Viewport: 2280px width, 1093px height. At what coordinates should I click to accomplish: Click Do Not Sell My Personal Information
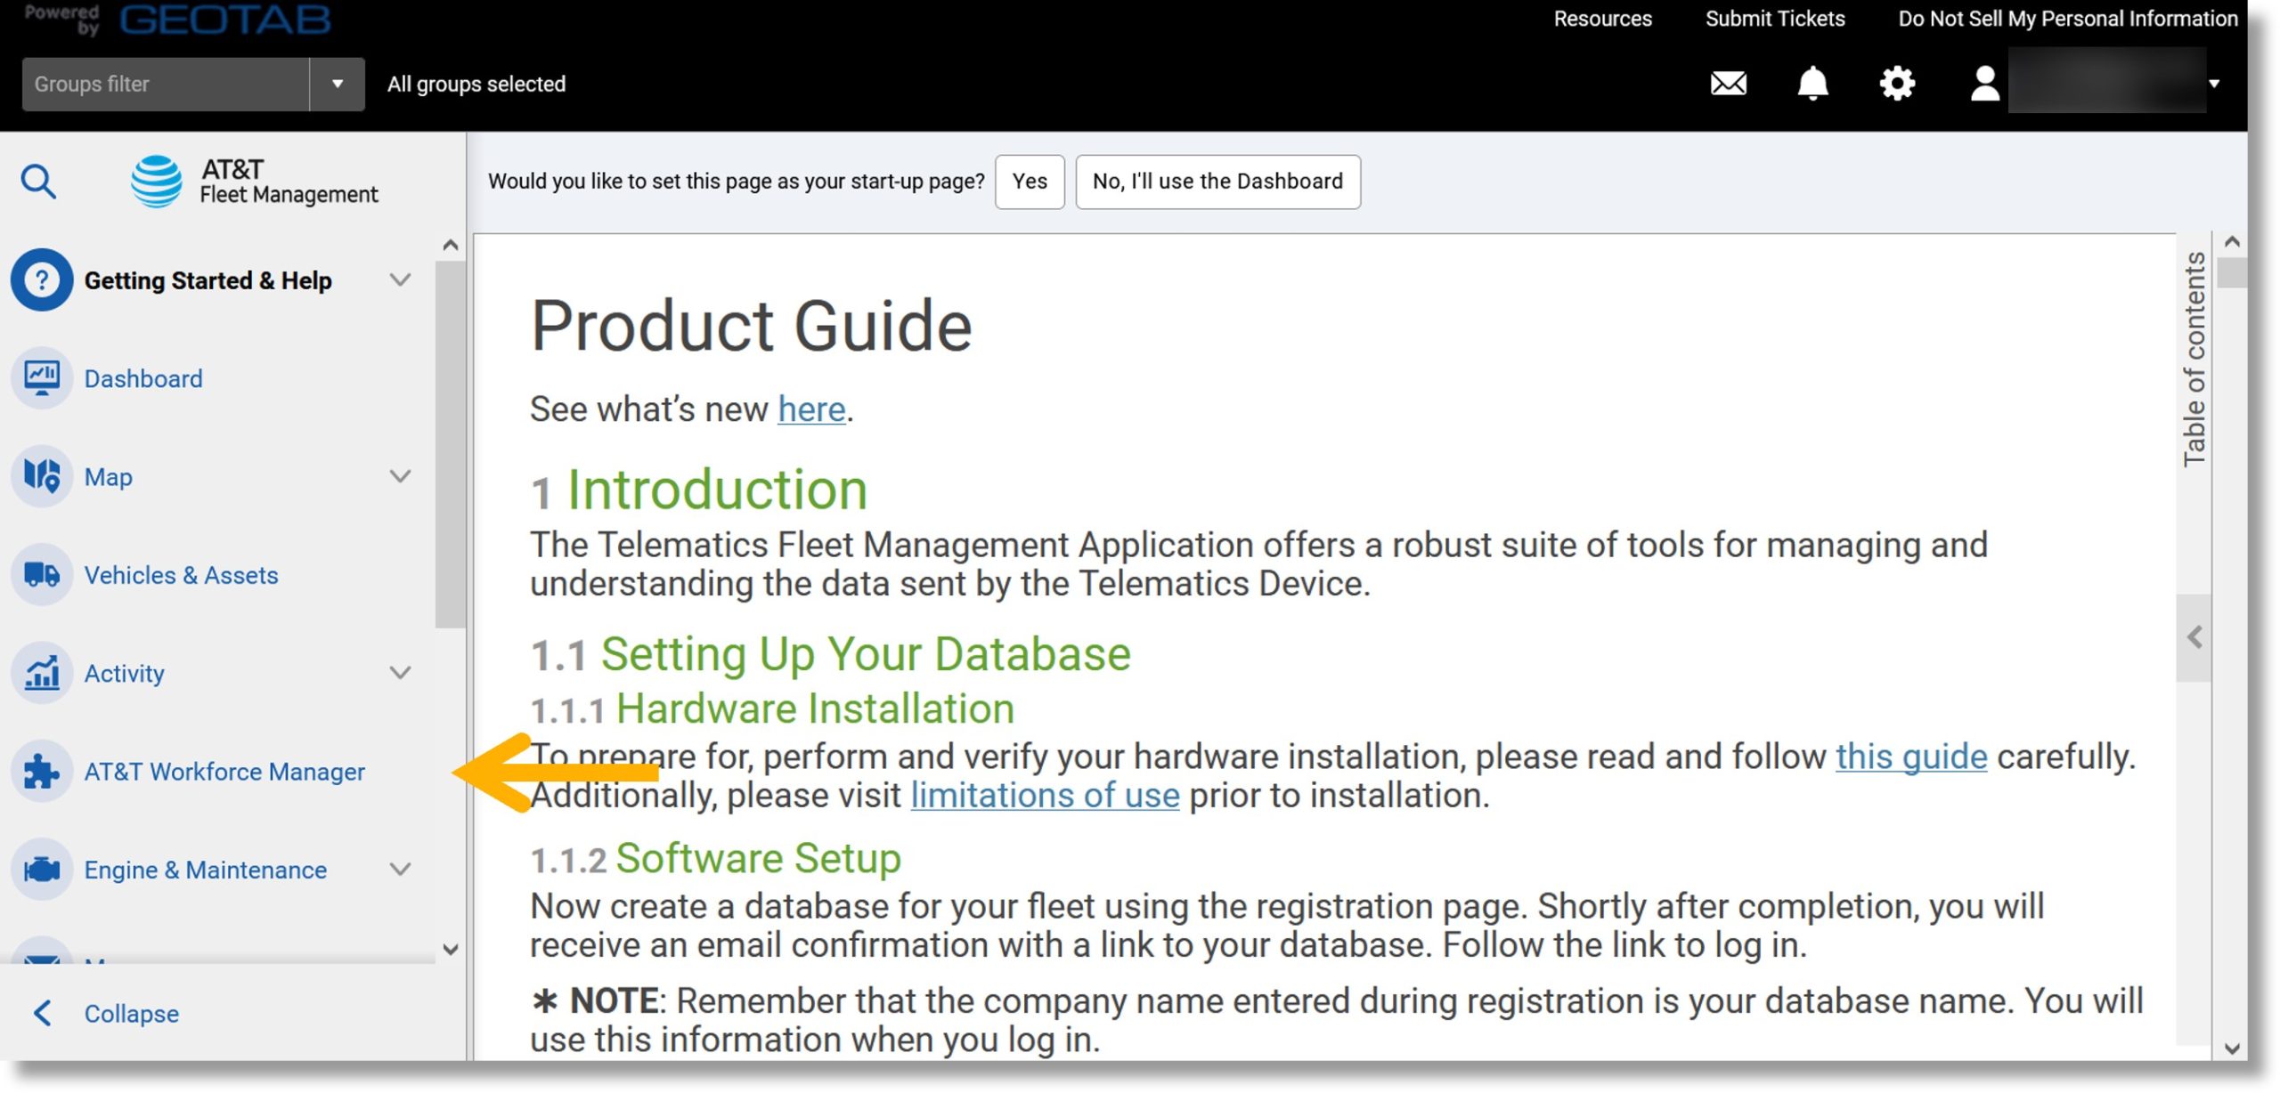tap(2067, 19)
